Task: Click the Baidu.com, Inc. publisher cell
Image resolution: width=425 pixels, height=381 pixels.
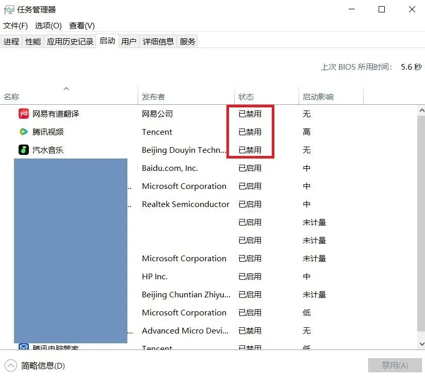Action: pyautogui.click(x=170, y=168)
